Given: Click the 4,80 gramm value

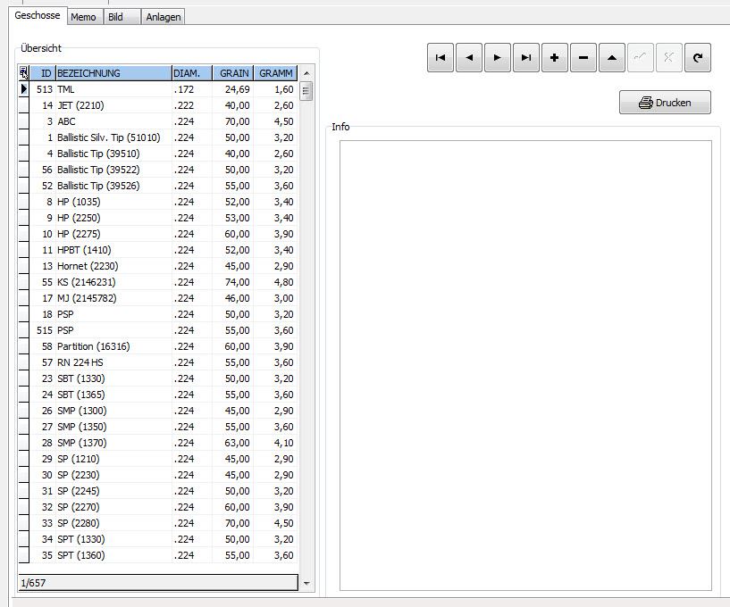Looking at the screenshot, I should [275, 282].
